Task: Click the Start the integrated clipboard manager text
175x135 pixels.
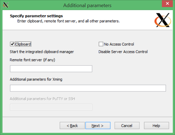Action: 42,52
